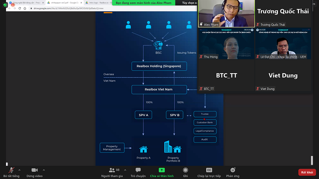Select Trương Quốc Thái participant tile
319x179 pixels.
pos(283,14)
